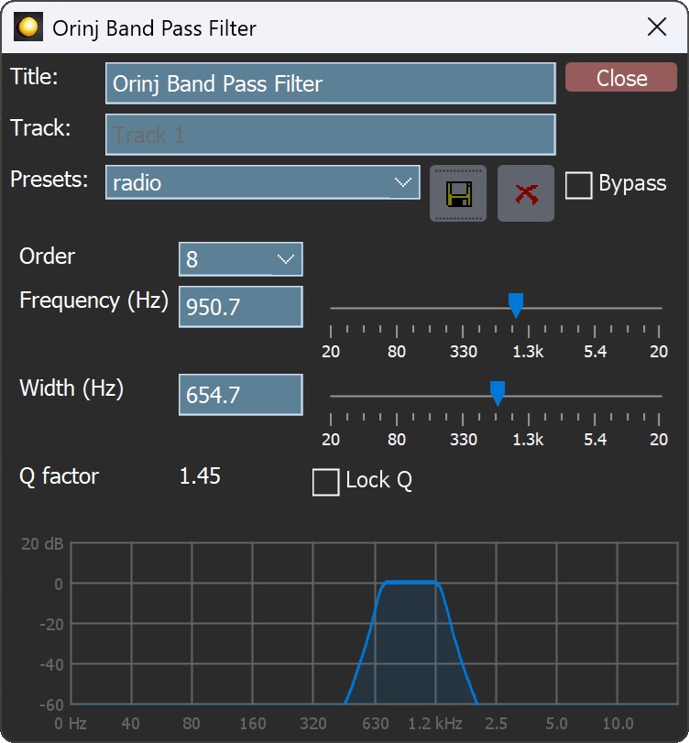Click the band pass curve in graph
The image size is (689, 743).
point(410,583)
